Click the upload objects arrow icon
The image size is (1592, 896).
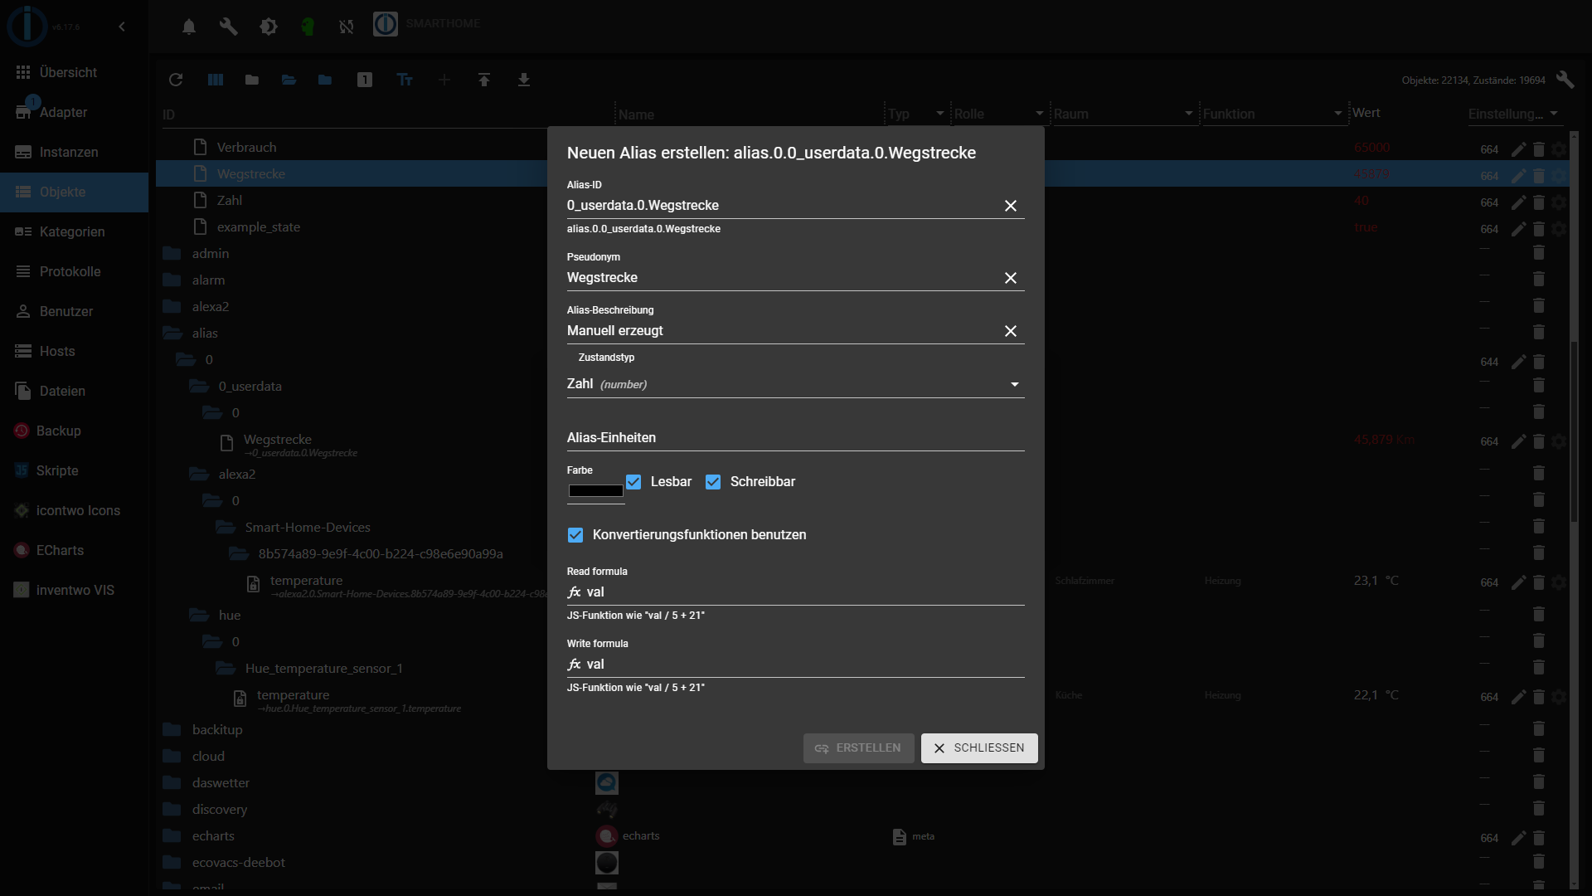tap(484, 80)
